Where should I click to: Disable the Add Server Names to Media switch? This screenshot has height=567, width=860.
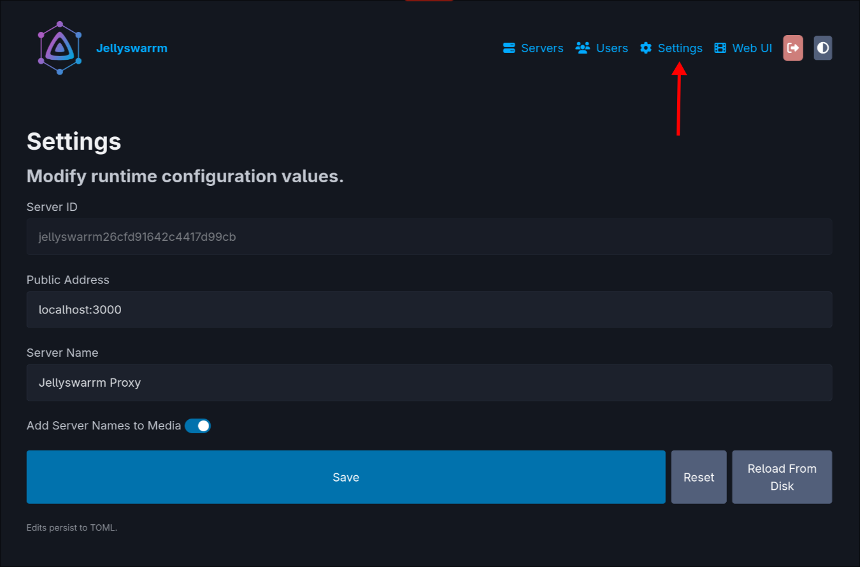click(x=197, y=426)
